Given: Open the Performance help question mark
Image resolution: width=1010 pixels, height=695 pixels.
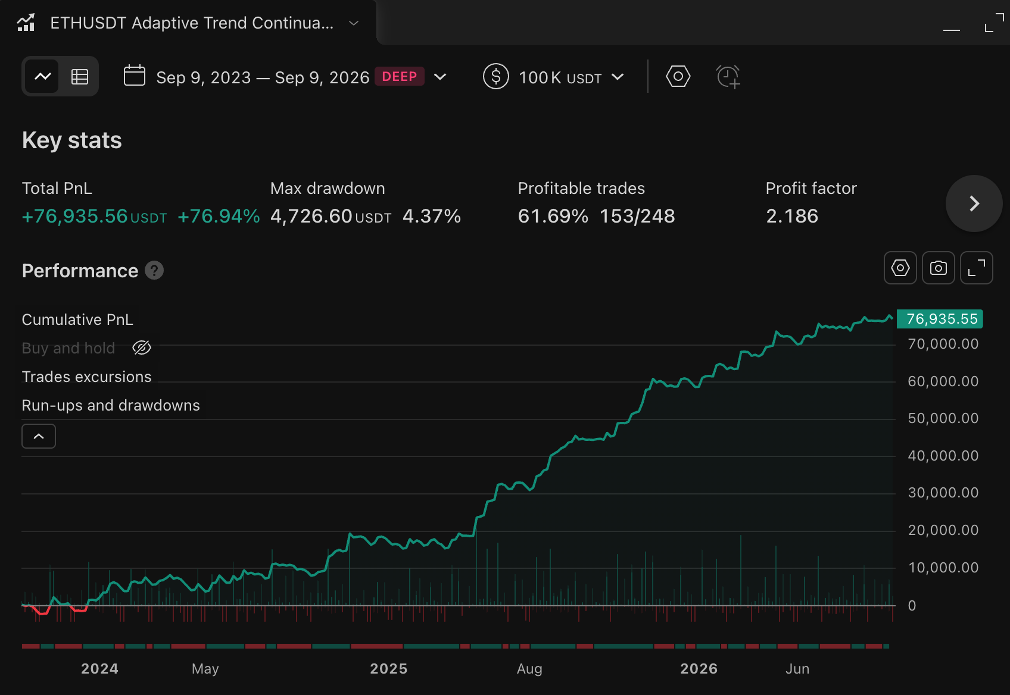Looking at the screenshot, I should 154,270.
